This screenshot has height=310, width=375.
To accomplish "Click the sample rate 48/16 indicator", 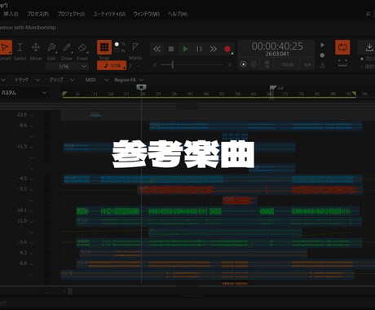I will point(267,64).
